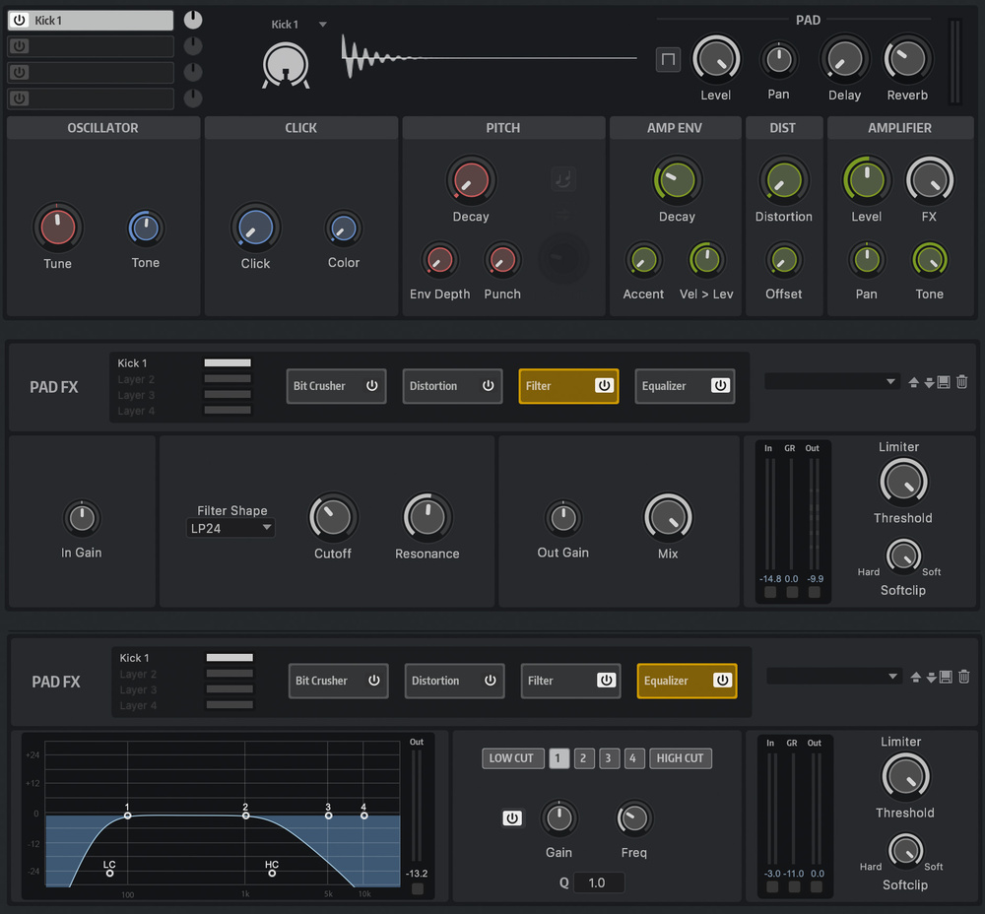The height and width of the screenshot is (914, 985).
Task: Click EQ graph node 3
Action: (328, 816)
